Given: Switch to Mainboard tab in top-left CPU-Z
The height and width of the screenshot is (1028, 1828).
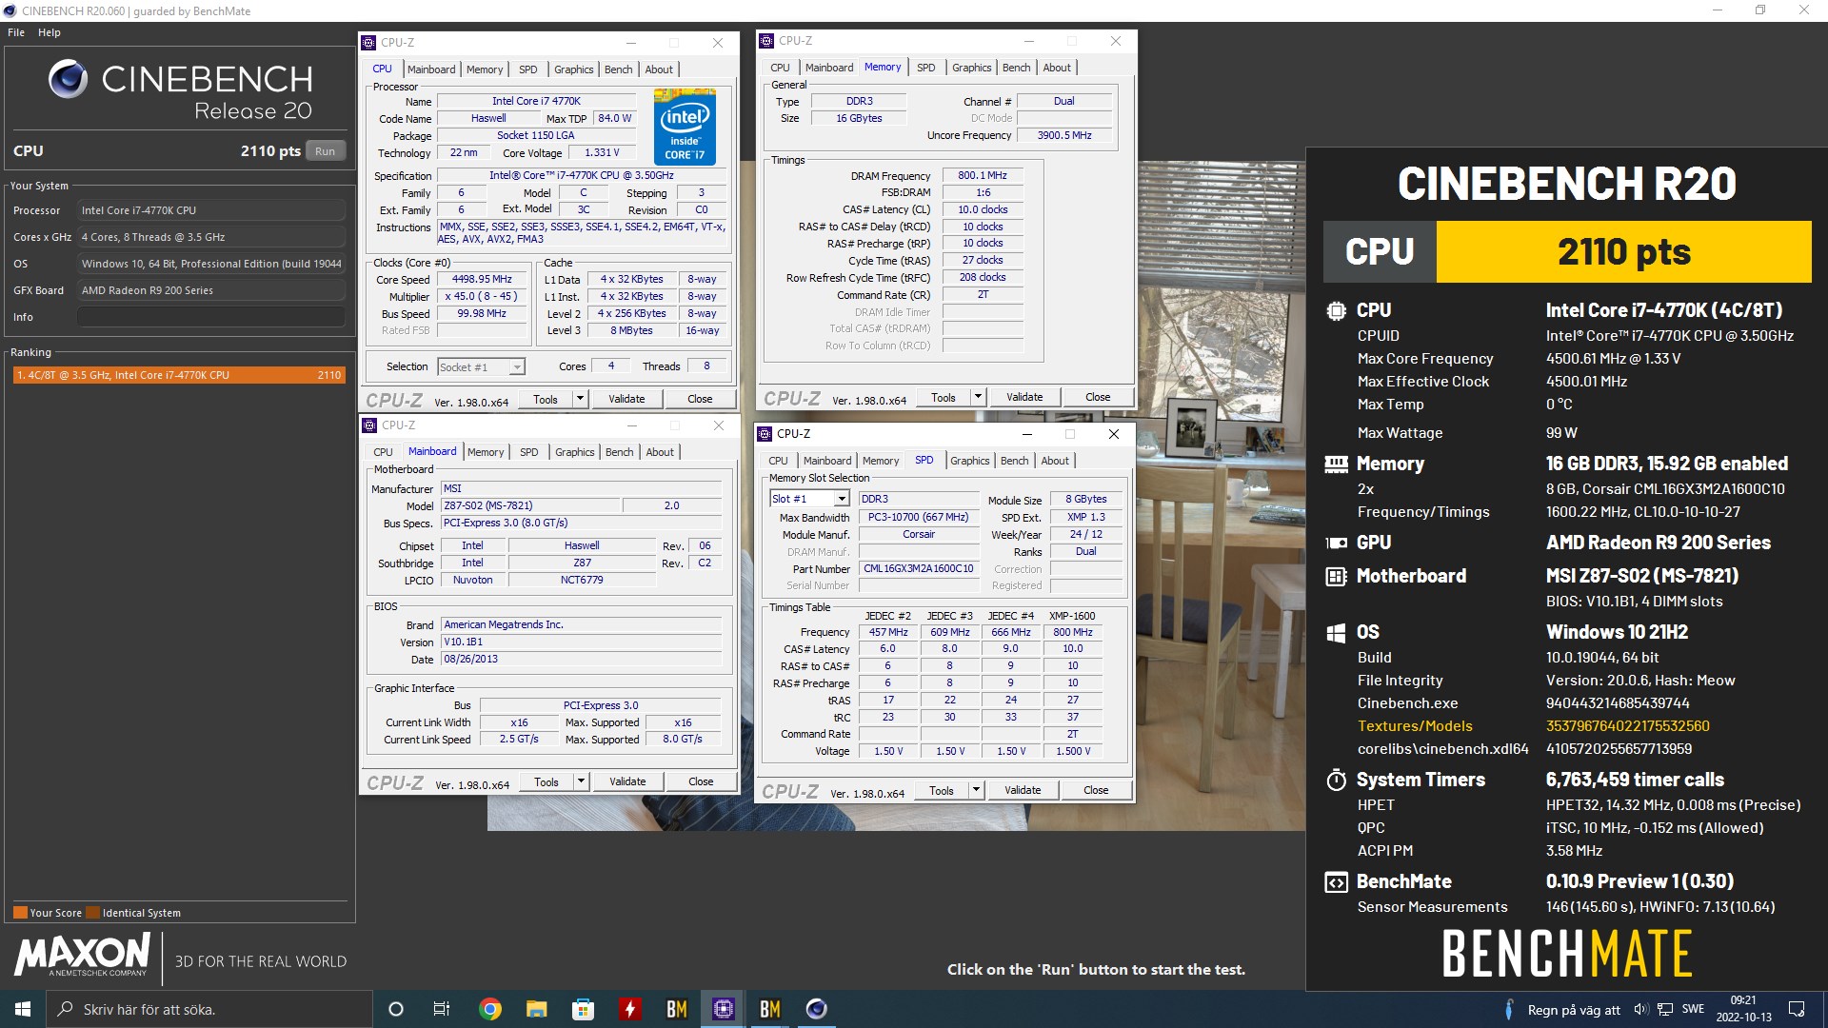Looking at the screenshot, I should tap(431, 69).
